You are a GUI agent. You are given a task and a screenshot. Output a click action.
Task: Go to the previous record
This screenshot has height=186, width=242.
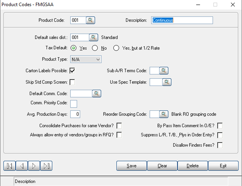(x=22, y=166)
